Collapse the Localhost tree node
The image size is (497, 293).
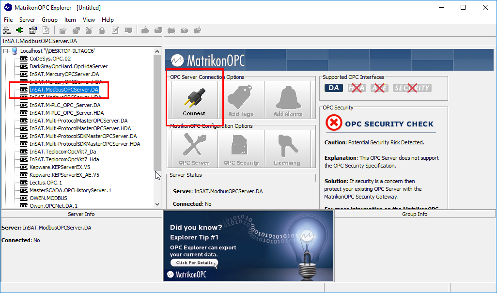5,51
